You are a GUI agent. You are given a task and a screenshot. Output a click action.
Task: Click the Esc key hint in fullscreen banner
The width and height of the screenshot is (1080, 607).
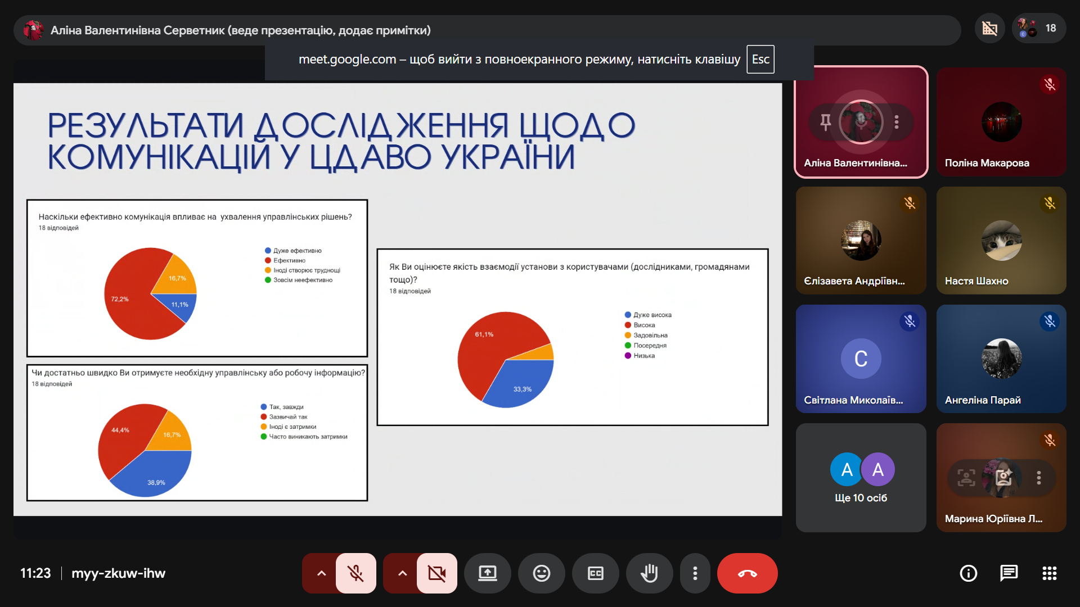(x=760, y=59)
